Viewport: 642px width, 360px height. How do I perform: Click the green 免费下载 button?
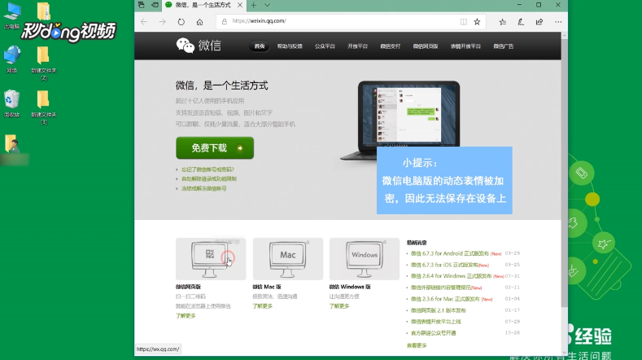pyautogui.click(x=215, y=148)
